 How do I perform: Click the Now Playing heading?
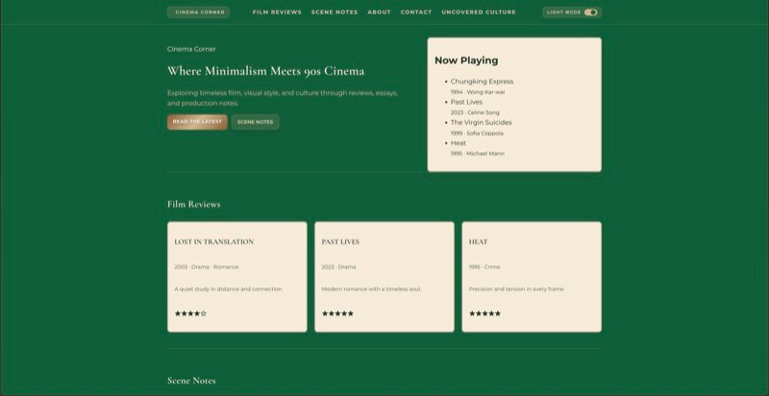[466, 61]
